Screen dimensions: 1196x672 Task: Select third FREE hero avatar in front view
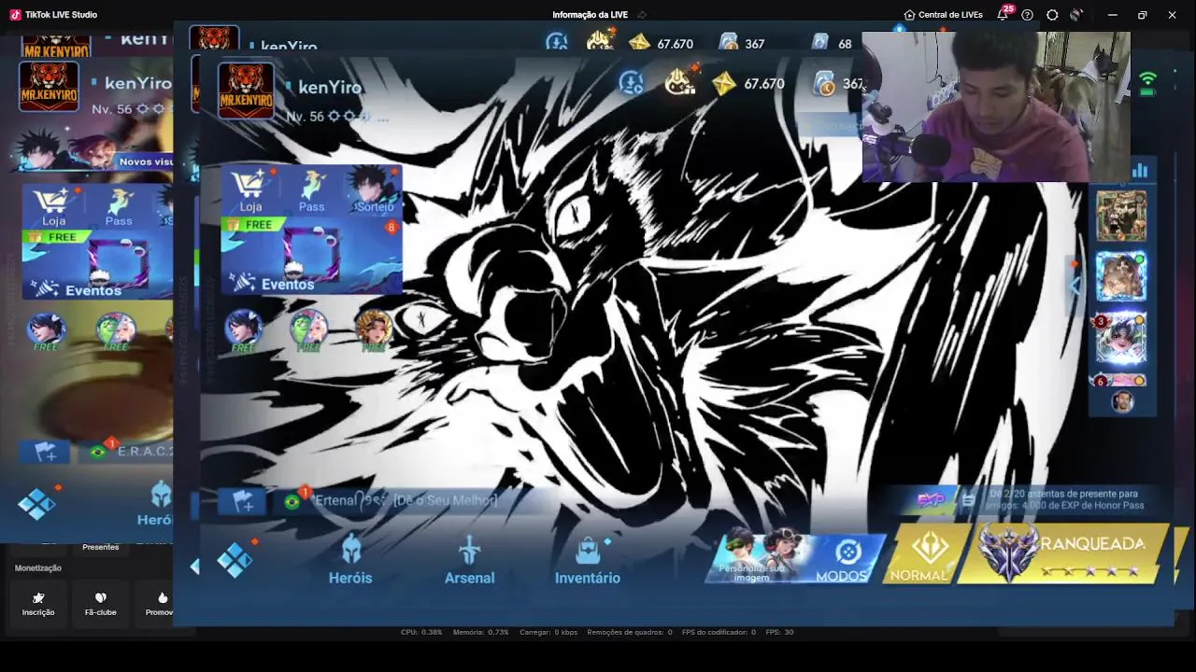[x=373, y=330]
